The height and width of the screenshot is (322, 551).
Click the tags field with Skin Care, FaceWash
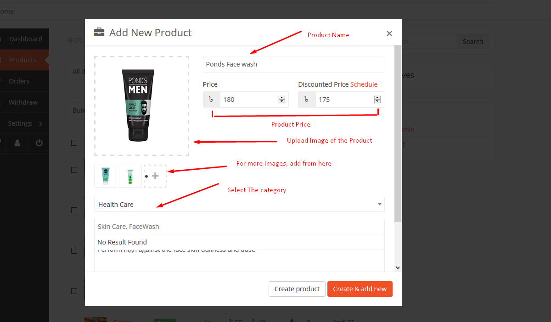coord(239,227)
